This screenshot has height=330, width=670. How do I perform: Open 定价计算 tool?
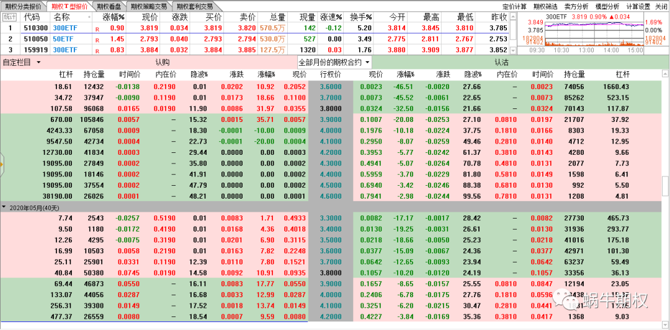click(514, 6)
